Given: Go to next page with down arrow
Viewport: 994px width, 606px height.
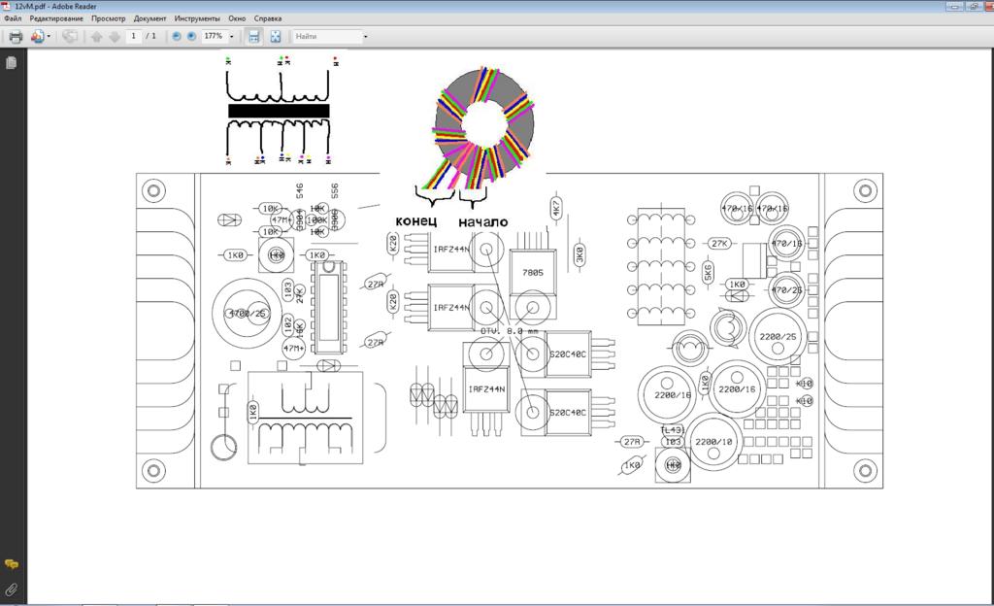Looking at the screenshot, I should pyautogui.click(x=114, y=37).
